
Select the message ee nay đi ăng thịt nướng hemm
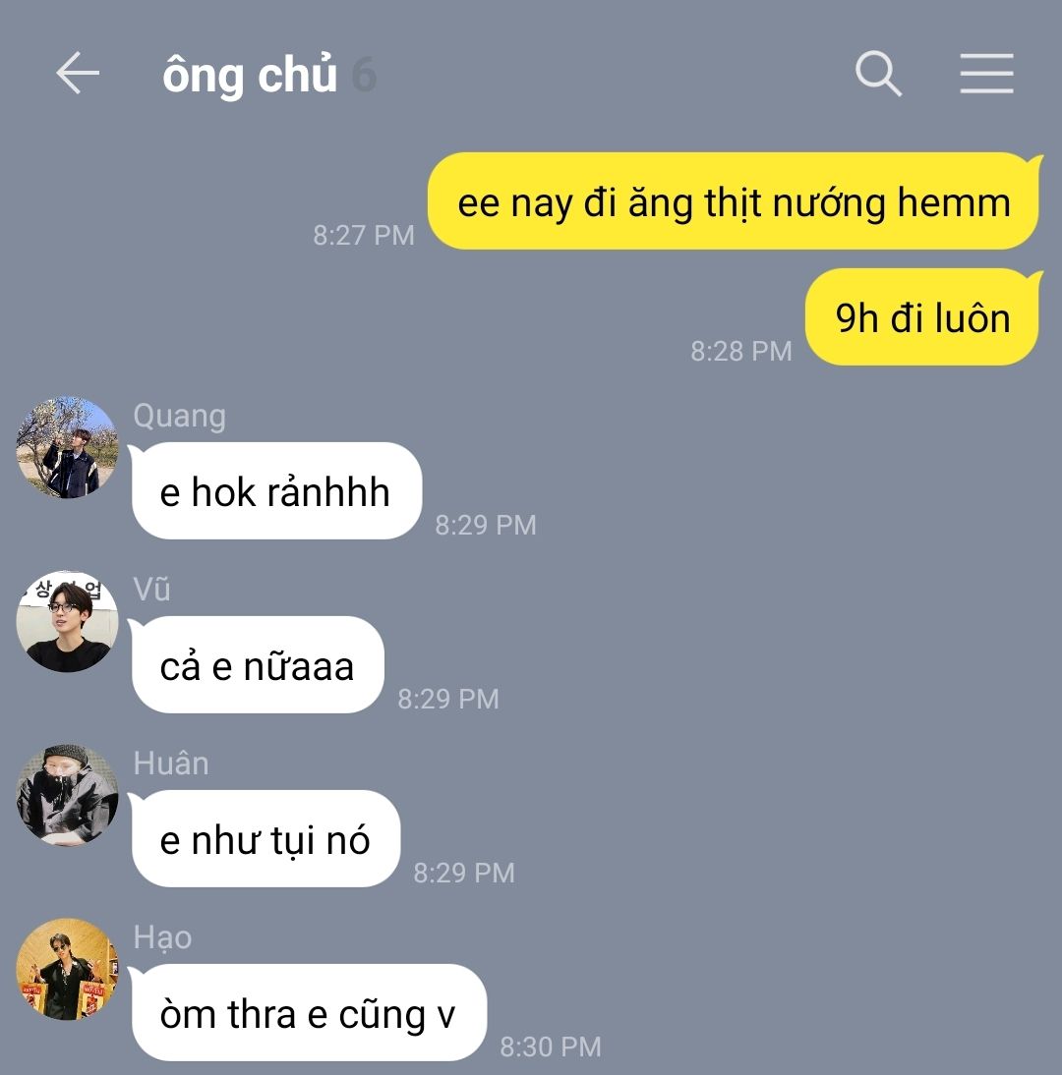point(735,201)
